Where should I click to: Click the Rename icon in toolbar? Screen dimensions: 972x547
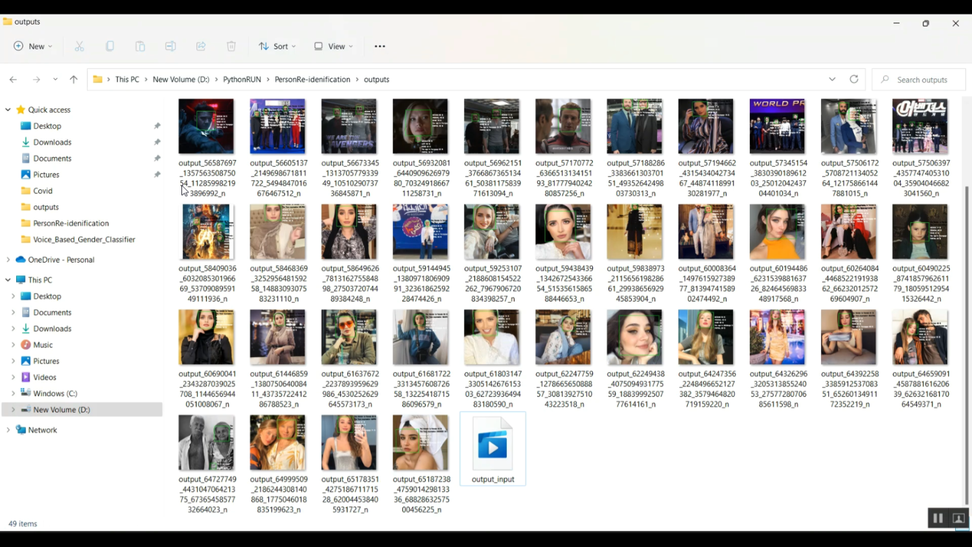tap(170, 46)
